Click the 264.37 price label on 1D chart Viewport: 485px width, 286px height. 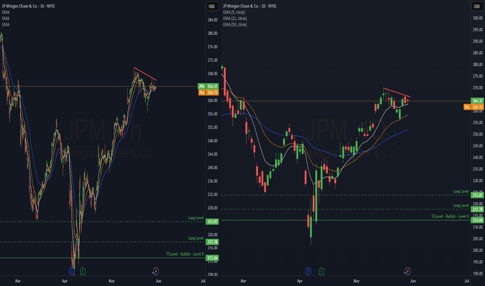[x=477, y=101]
